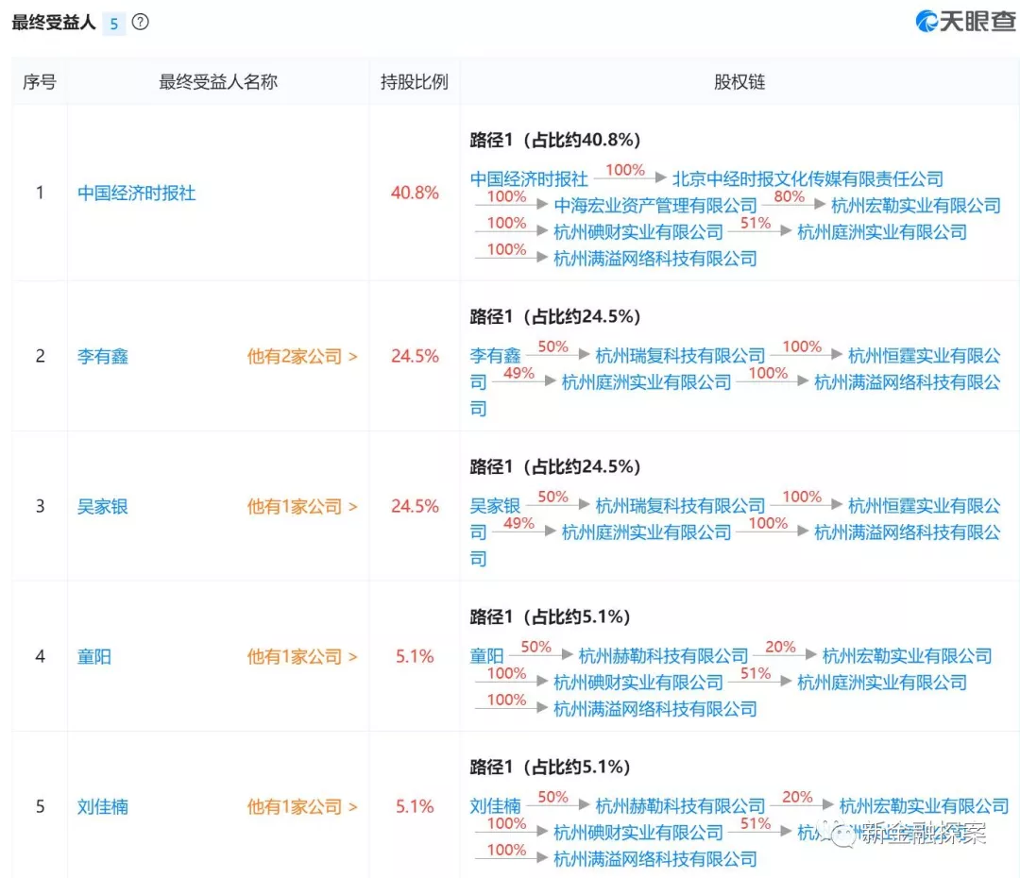
Task: Click 中国经济时报社 at start of equity chain
Action: (x=529, y=178)
